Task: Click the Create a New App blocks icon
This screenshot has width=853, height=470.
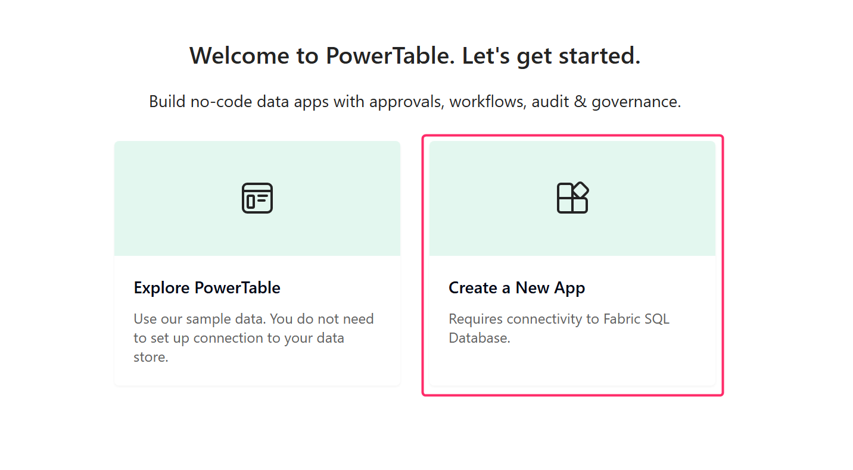Action: [572, 198]
